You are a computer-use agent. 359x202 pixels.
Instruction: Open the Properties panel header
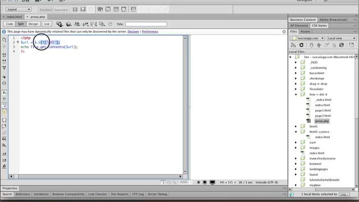[x=10, y=189]
